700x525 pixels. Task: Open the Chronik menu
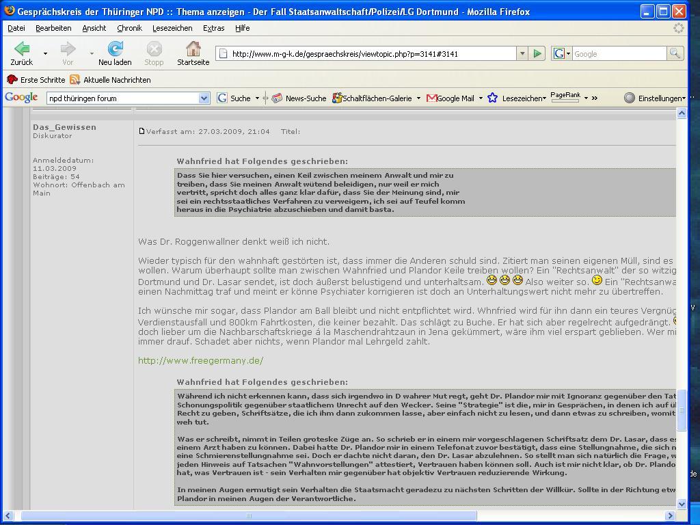(x=129, y=28)
